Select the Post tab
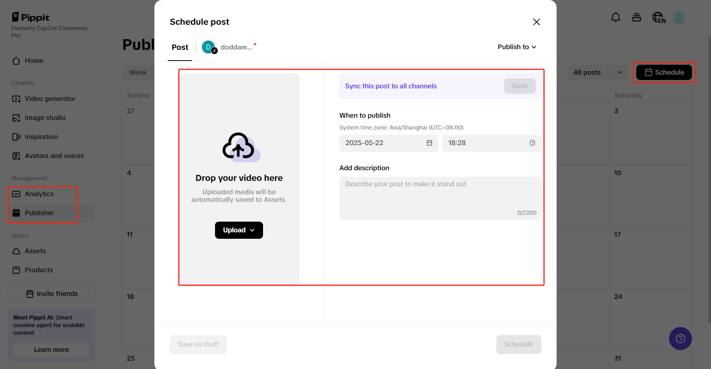The image size is (711, 369). point(180,47)
